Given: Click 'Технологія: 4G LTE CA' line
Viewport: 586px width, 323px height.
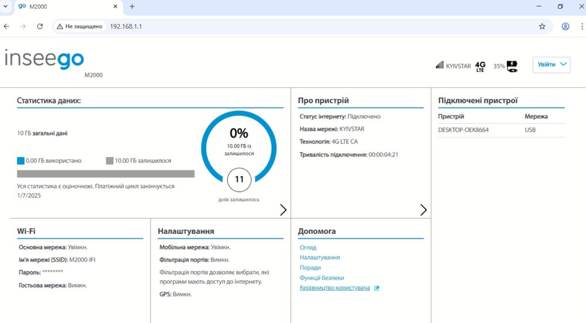Looking at the screenshot, I should [329, 142].
